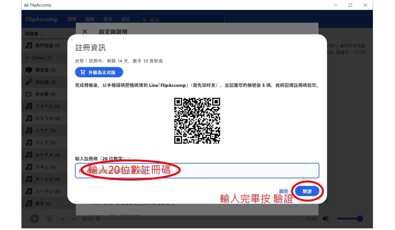
Task: Click the 驗證 verify button
Action: click(x=307, y=191)
